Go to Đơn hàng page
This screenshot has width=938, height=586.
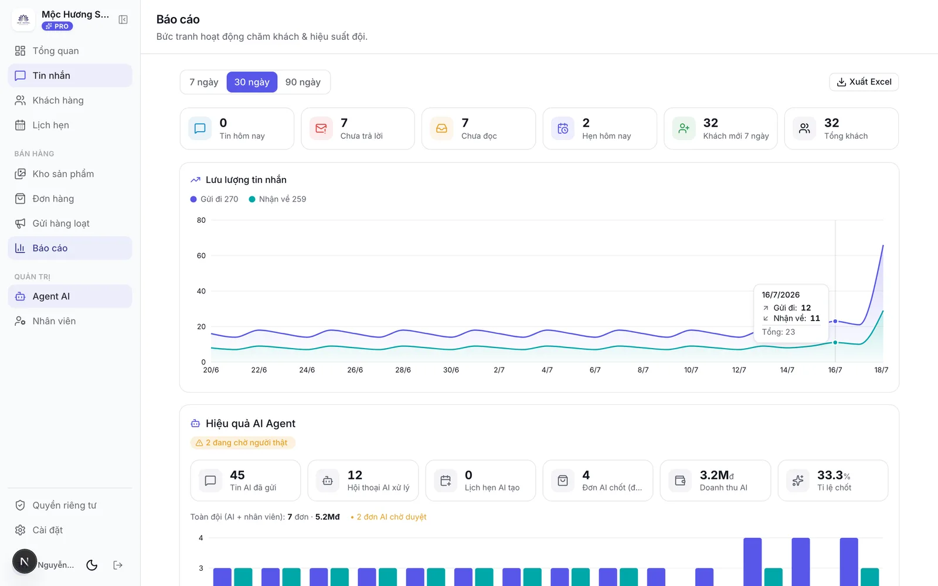[x=70, y=199]
